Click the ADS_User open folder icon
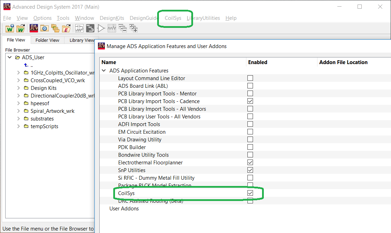Image resolution: width=391 pixels, height=233 pixels. (17, 57)
